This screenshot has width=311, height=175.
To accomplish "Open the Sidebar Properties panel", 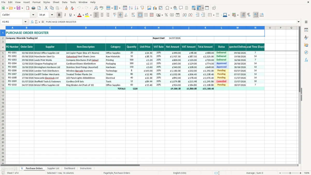I will pos(306,30).
